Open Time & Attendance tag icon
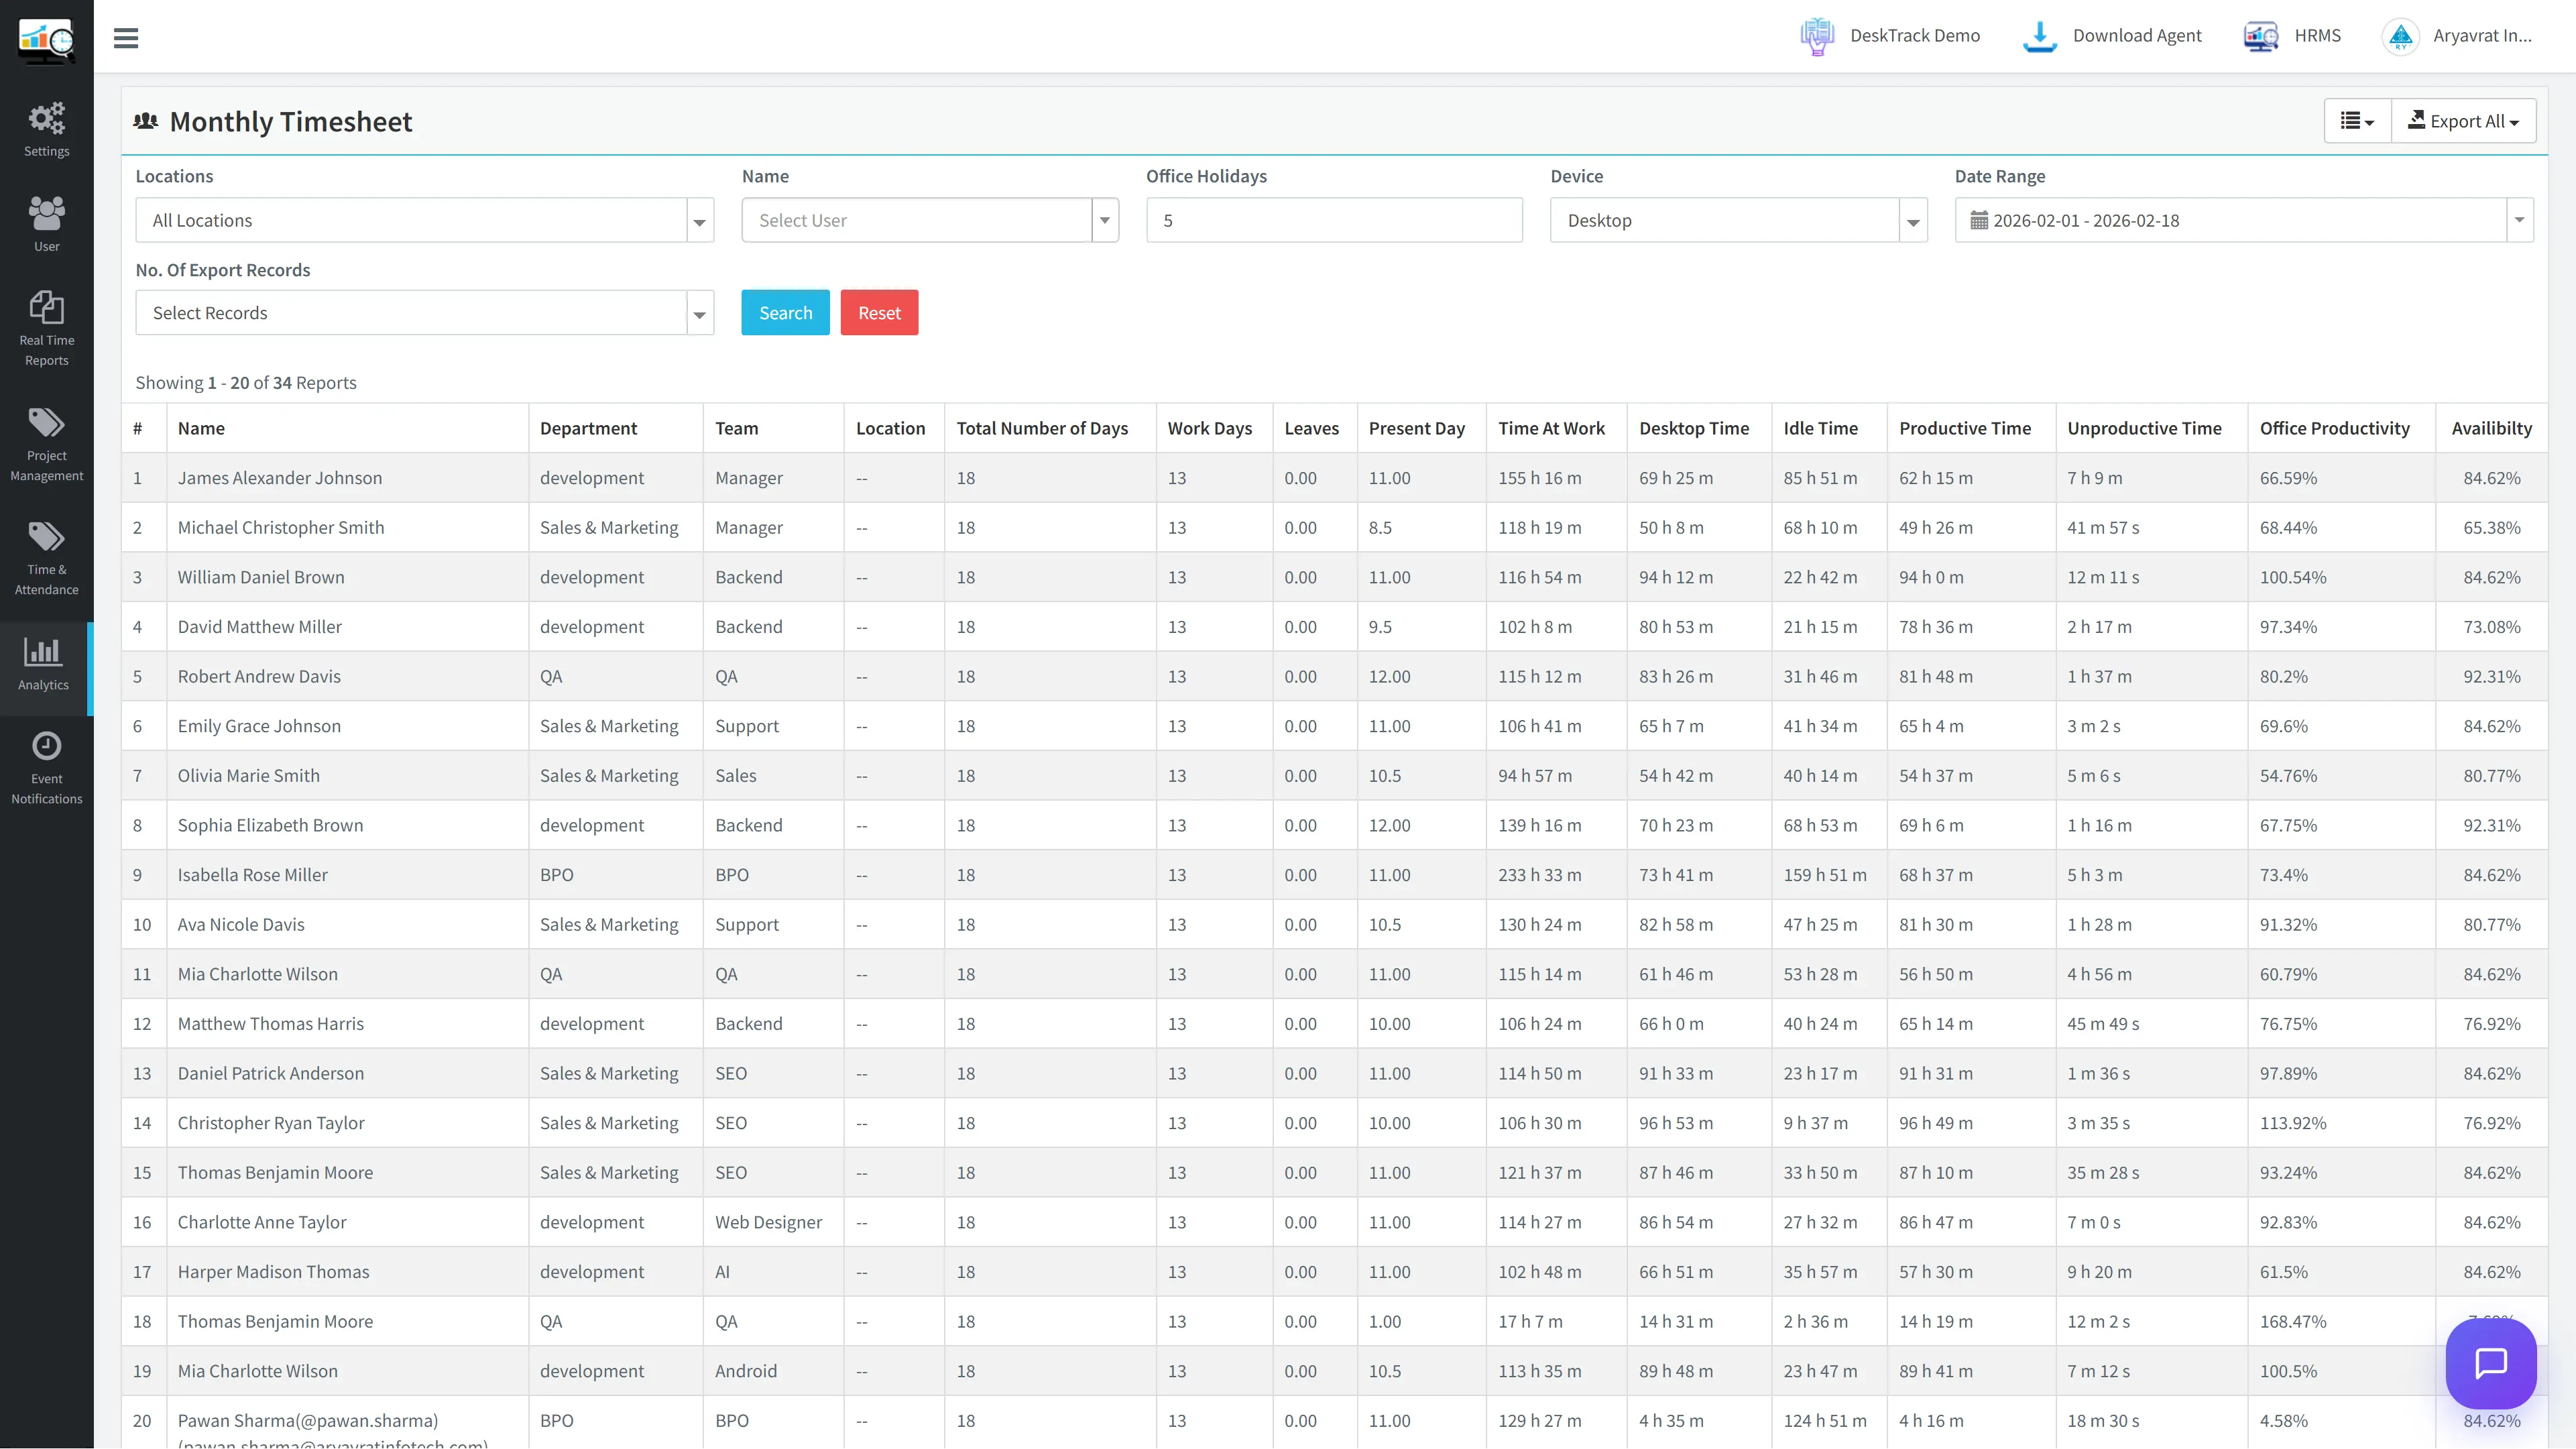Screen dimensions: 2576x1449 pyautogui.click(x=46, y=536)
